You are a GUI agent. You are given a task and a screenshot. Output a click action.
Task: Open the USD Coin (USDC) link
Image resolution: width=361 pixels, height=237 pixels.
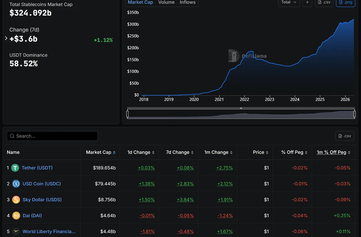point(42,184)
